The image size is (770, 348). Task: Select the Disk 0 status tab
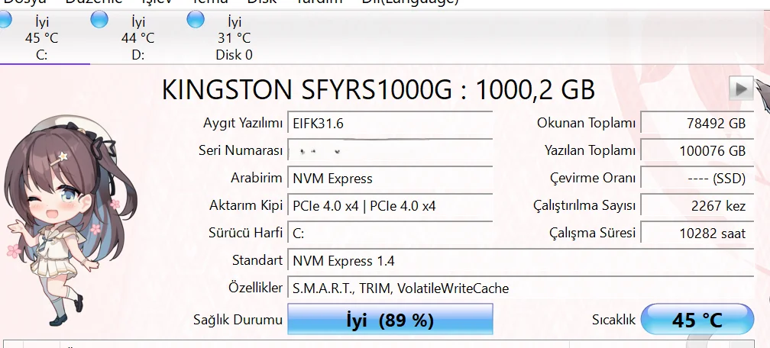tap(235, 38)
